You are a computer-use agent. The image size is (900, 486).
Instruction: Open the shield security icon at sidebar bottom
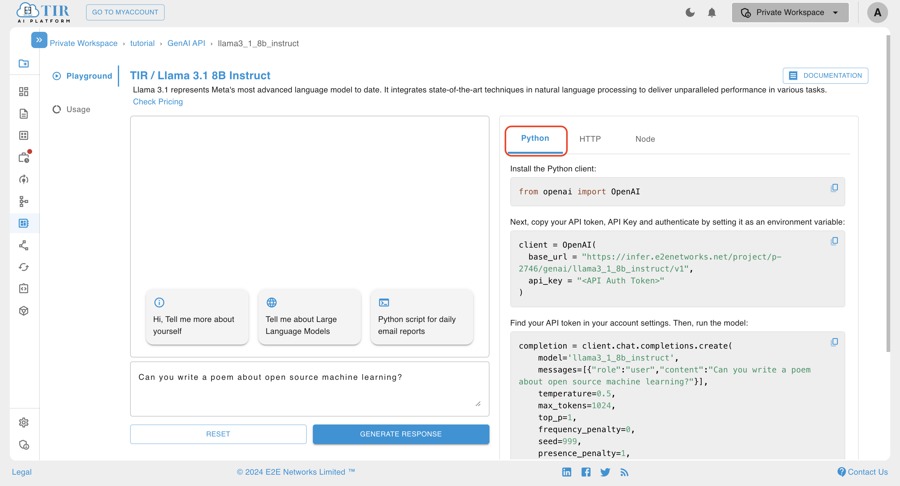24,444
